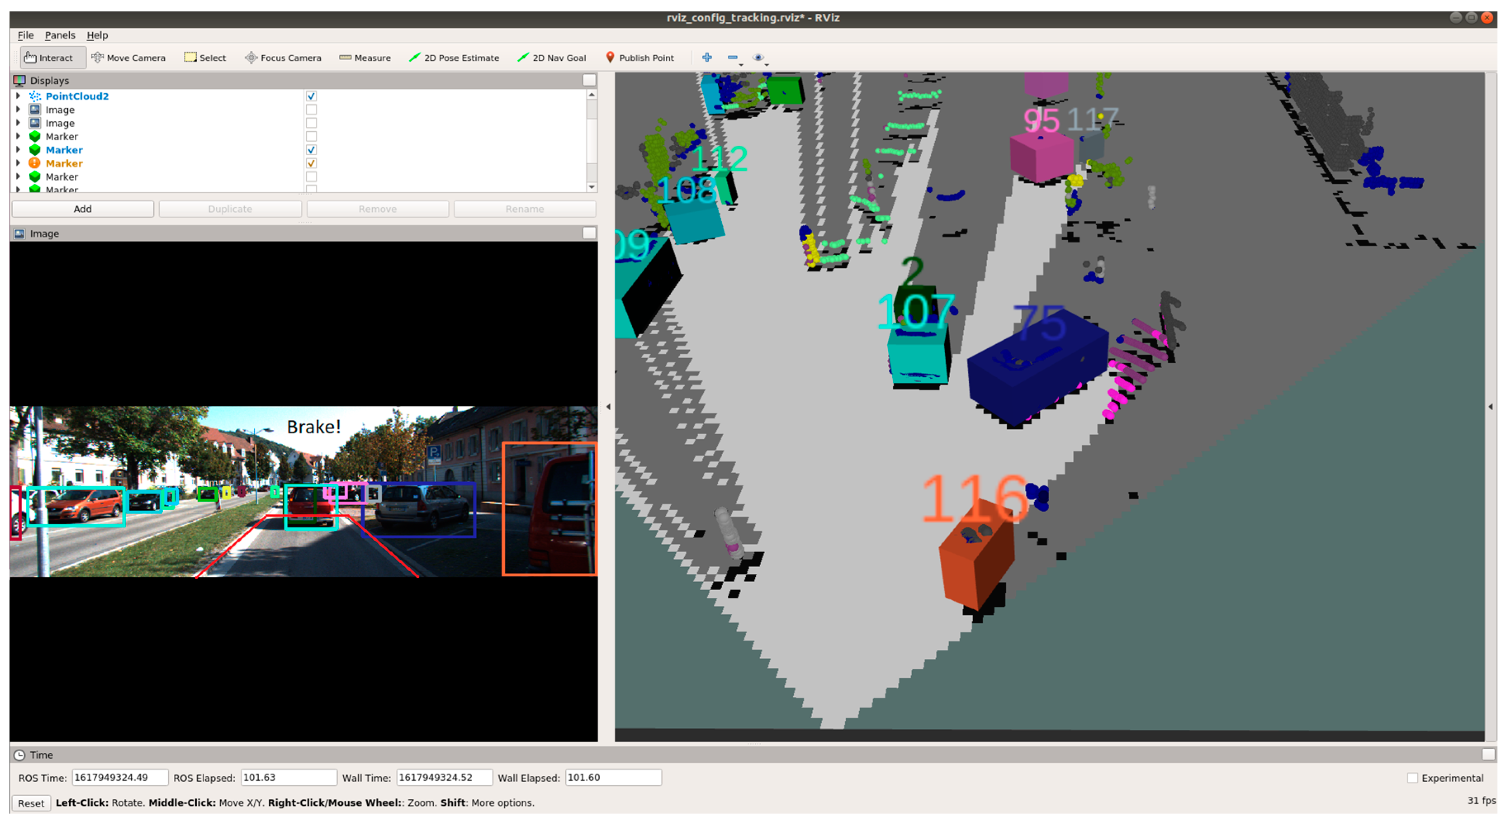This screenshot has height=821, width=1509.
Task: Expand the blue Marker display entry
Action: [x=18, y=150]
